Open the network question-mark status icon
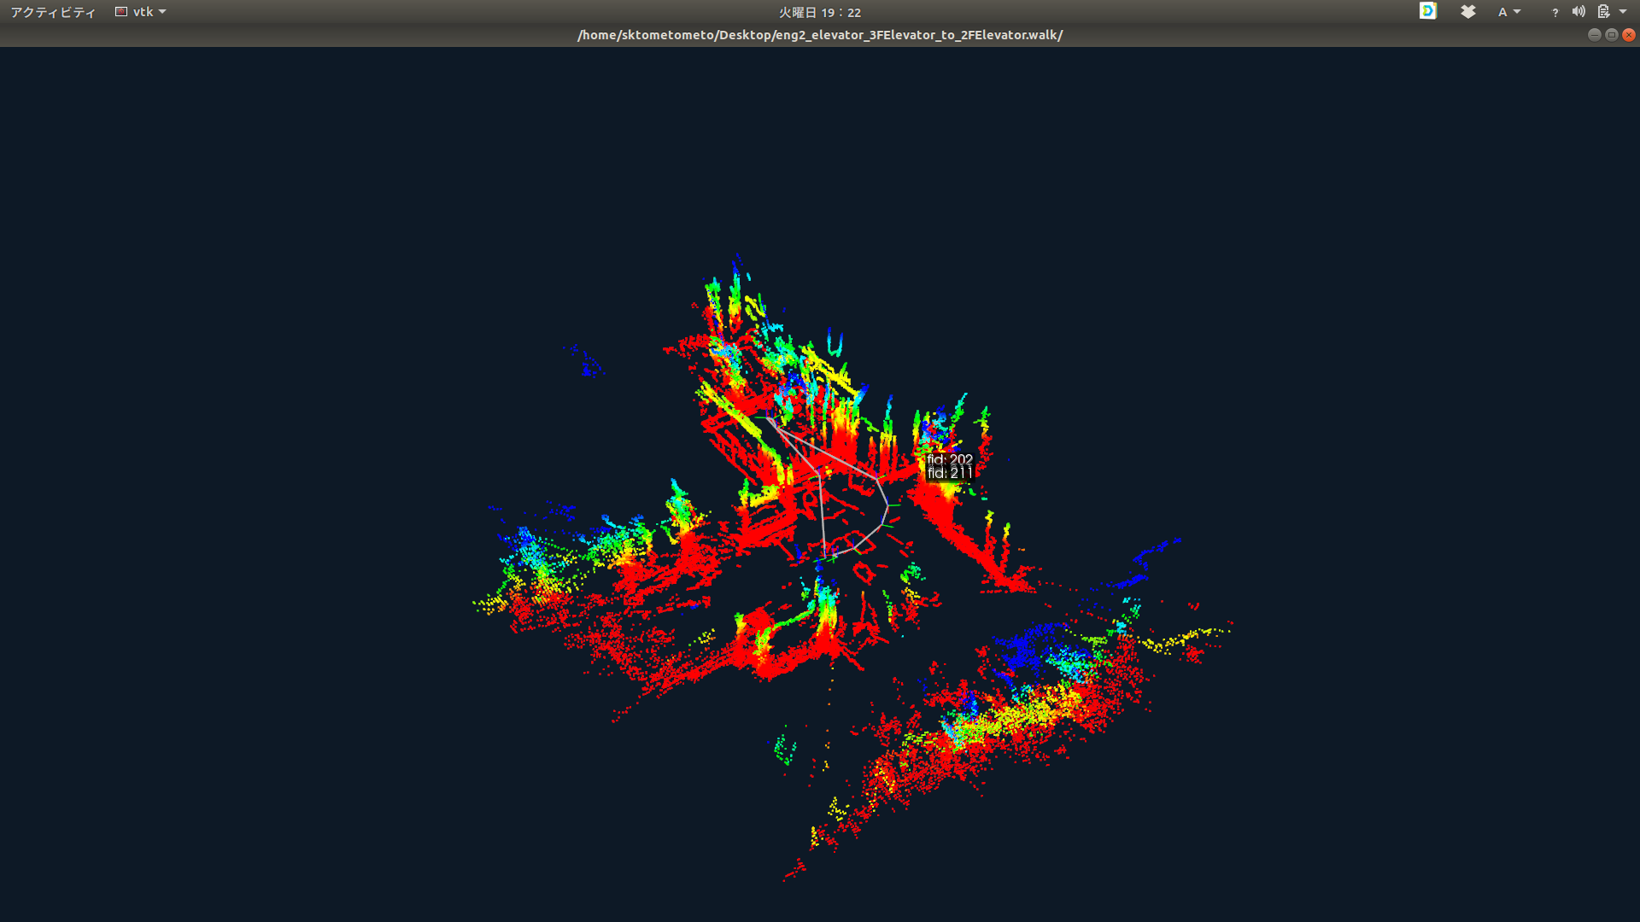 1555,12
